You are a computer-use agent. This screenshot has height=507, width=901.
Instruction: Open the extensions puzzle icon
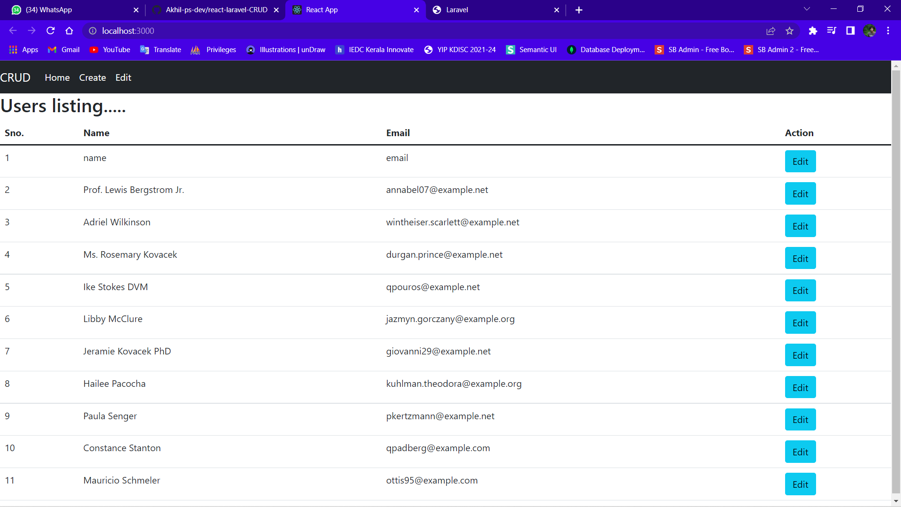tap(813, 31)
